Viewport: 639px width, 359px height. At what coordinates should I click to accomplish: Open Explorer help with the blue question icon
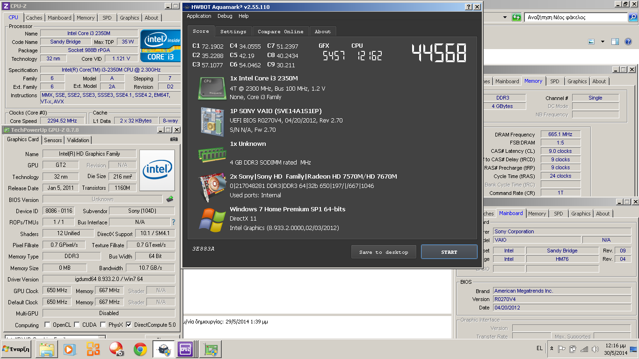tap(628, 42)
